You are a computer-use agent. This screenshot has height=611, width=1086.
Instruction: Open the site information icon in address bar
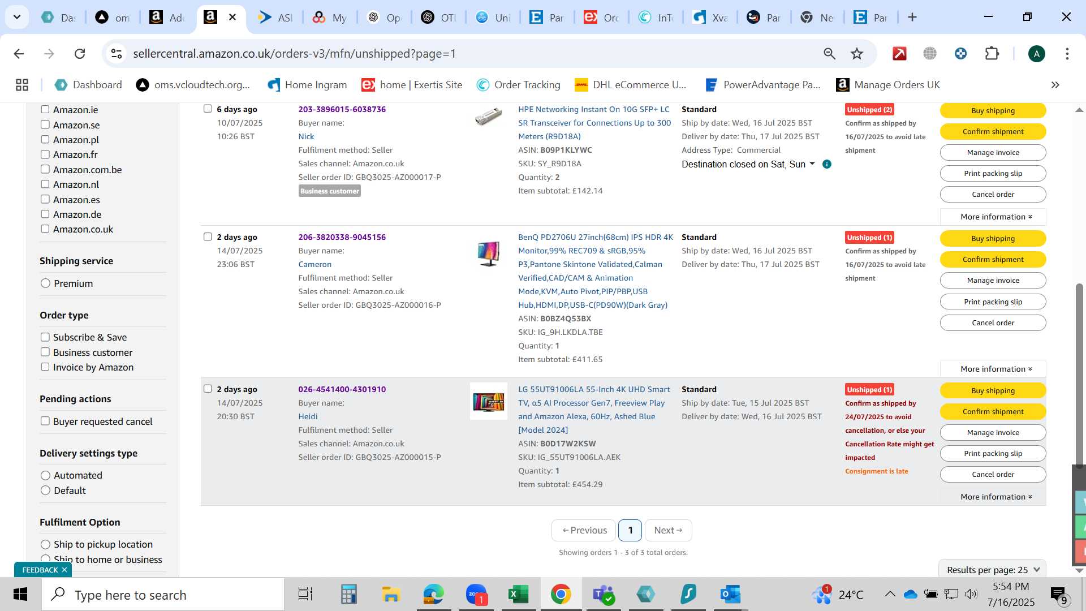click(117, 54)
